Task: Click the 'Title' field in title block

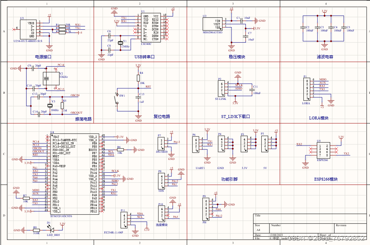Action: click(x=258, y=215)
